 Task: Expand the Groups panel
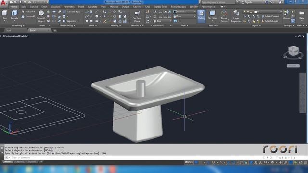[x=289, y=25]
